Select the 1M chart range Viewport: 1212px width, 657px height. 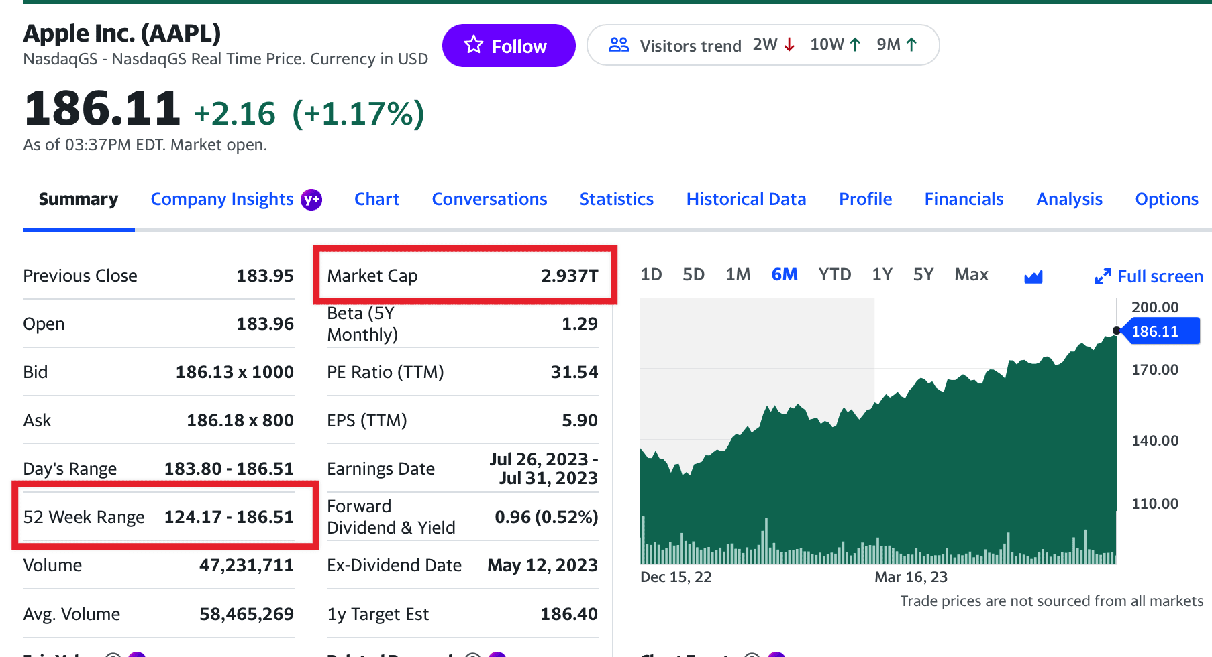pos(738,275)
